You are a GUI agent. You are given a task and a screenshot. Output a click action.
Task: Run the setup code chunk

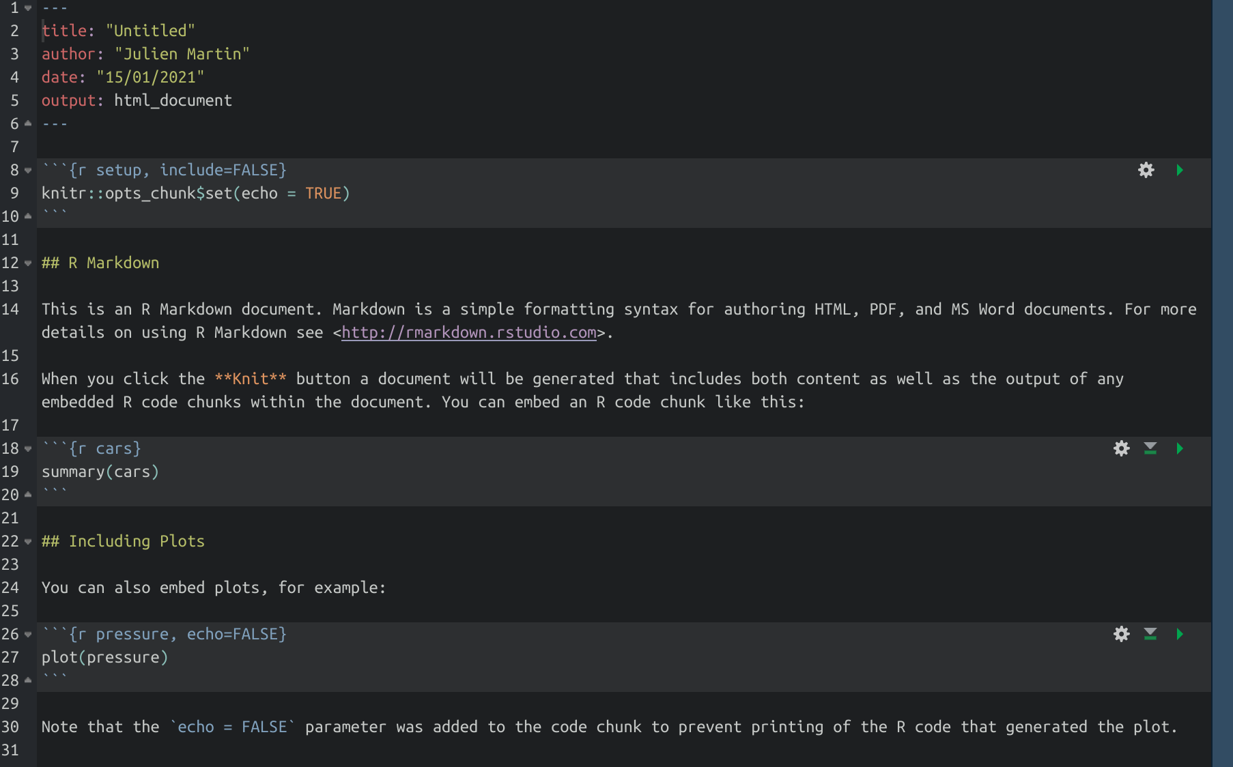pyautogui.click(x=1179, y=170)
